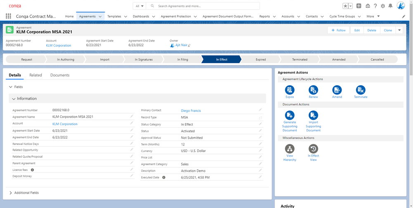This screenshot has width=413, height=208.
Task: Edit Agreement Start Date pencil icon
Action: 132,130
